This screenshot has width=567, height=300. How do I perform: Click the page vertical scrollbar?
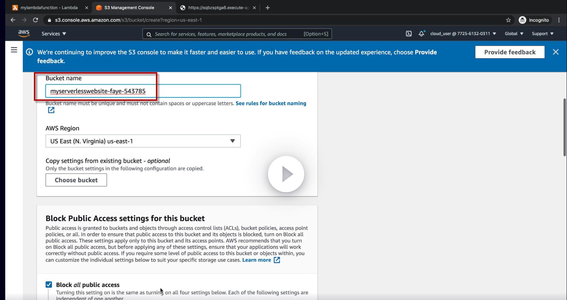coord(565,127)
